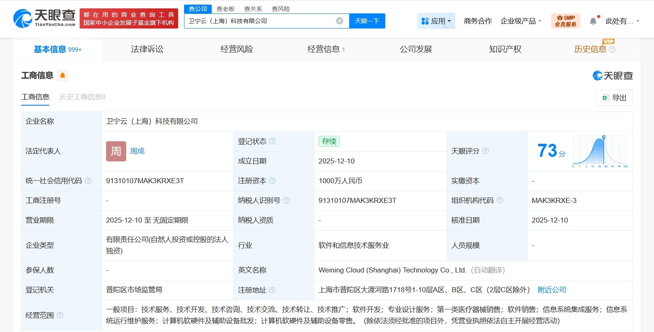Viewport: 654px width, 332px height.
Task: Click the Tianyancha logo icon
Action: 24,18
